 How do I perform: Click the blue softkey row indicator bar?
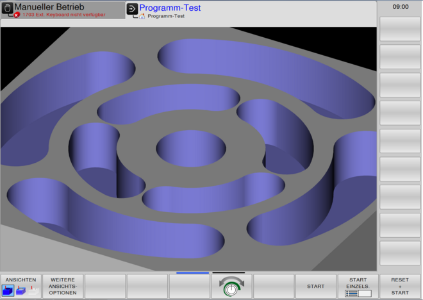point(192,272)
